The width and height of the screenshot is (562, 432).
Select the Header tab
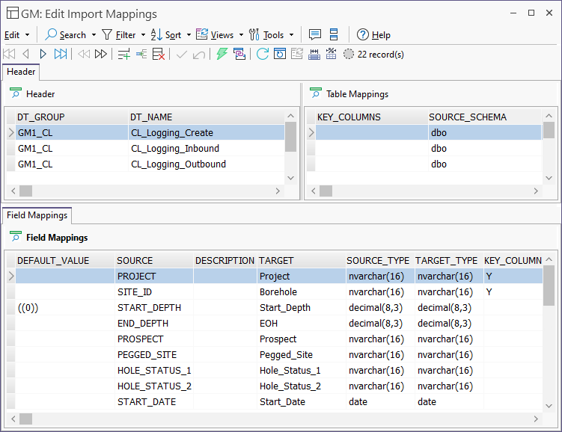tap(21, 72)
